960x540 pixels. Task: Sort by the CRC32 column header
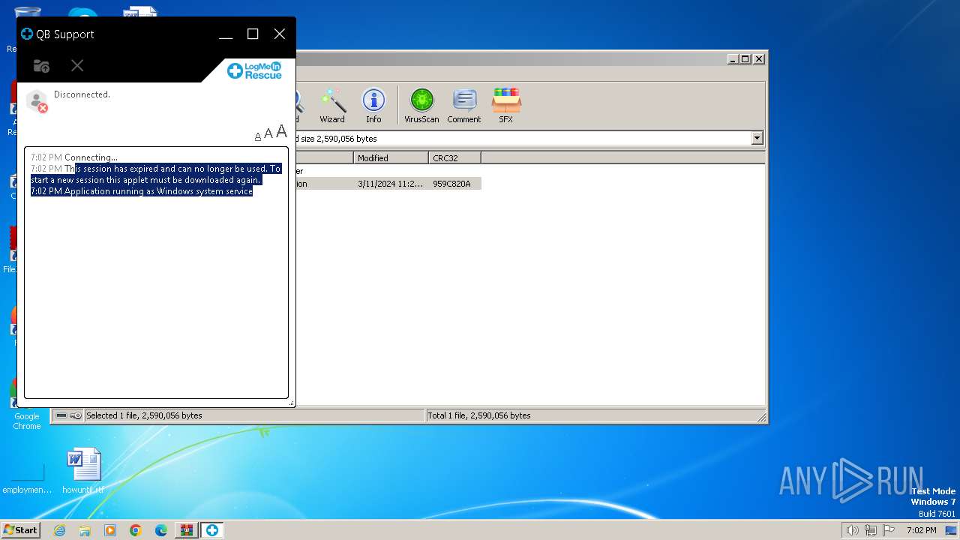tap(454, 158)
